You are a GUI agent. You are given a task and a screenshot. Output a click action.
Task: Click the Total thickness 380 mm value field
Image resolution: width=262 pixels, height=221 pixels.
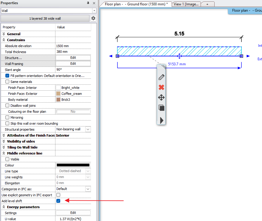click(73, 52)
